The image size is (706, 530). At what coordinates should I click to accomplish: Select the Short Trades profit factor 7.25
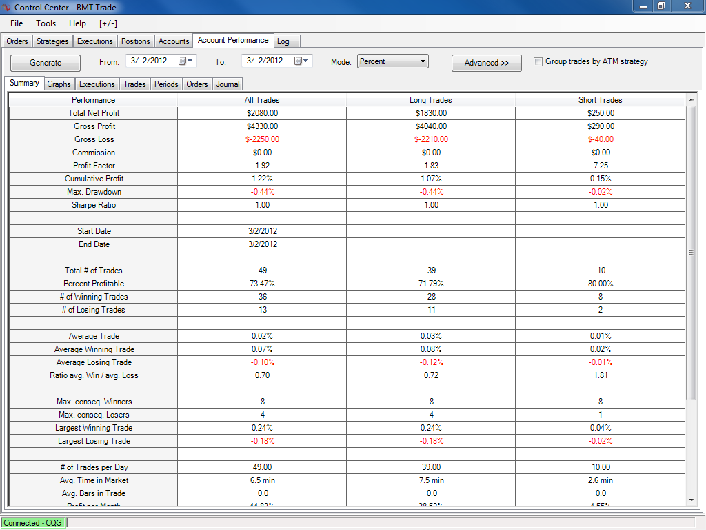pyautogui.click(x=601, y=166)
